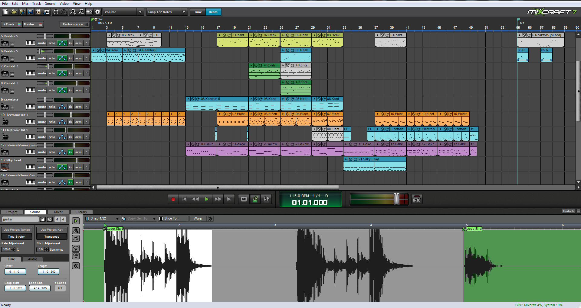
Task: Open the Audio tab in sound details
Action: [x=32, y=259]
